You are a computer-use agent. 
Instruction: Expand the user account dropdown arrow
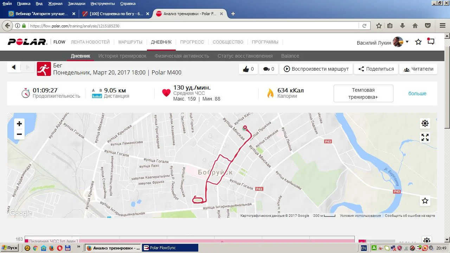[x=407, y=42]
